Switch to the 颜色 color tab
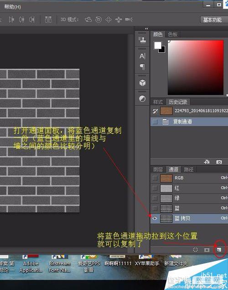This screenshot has width=228, height=290. point(158,34)
